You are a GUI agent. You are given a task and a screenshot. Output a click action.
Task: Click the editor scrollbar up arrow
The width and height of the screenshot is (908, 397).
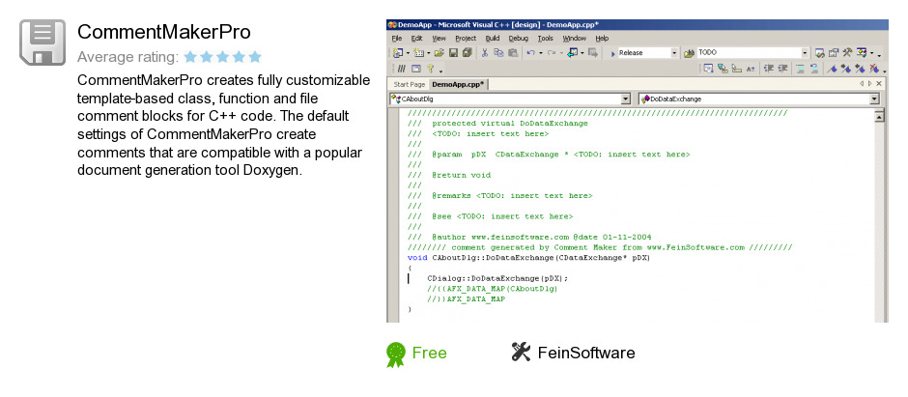tap(879, 116)
